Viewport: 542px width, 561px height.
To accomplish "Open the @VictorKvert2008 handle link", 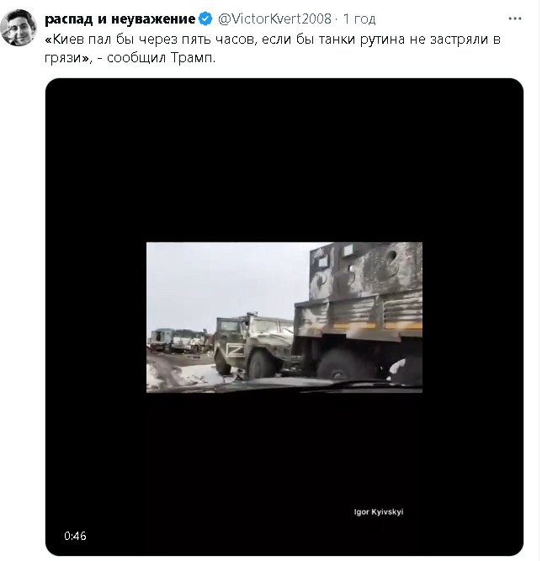I will pos(274,19).
